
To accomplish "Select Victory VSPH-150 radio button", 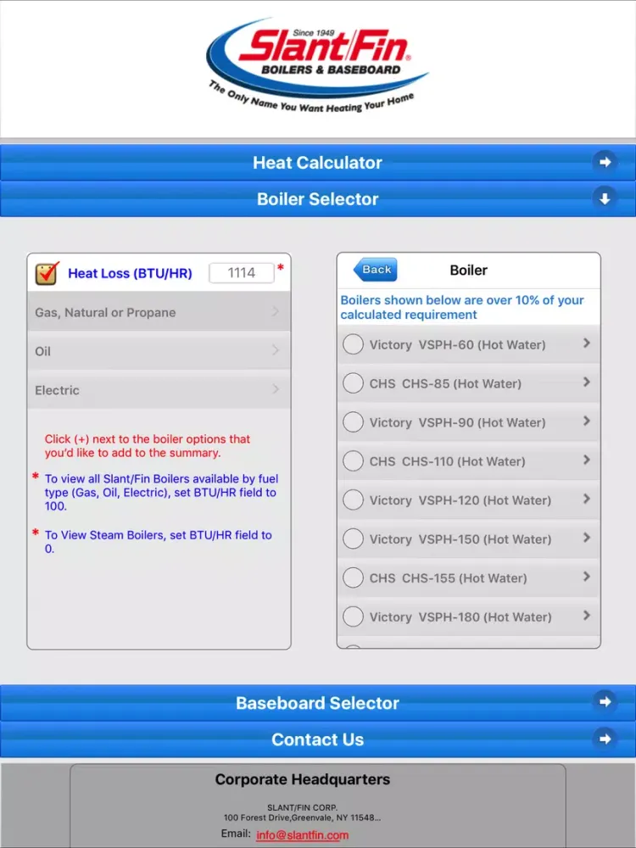I will 353,538.
